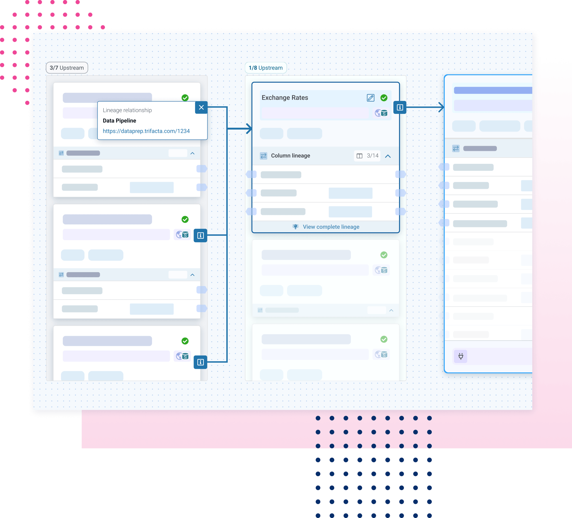This screenshot has width=572, height=518.
Task: Click the info icon on bottom-left upstream card
Action: 200,362
